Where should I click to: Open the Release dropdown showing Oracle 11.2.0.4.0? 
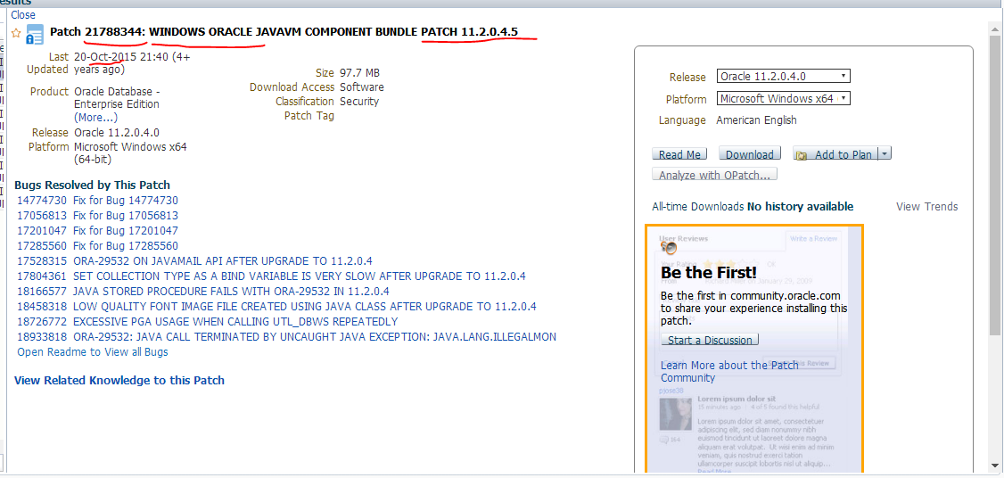[x=783, y=77]
